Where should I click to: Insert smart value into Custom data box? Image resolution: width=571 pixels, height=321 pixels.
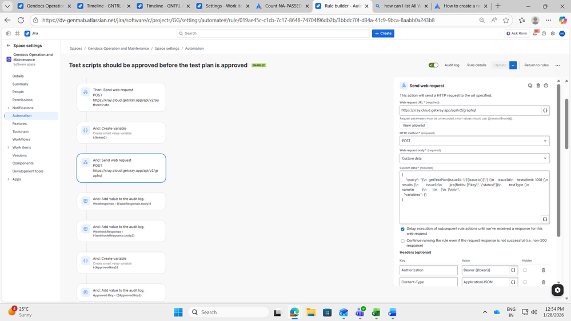[545, 219]
